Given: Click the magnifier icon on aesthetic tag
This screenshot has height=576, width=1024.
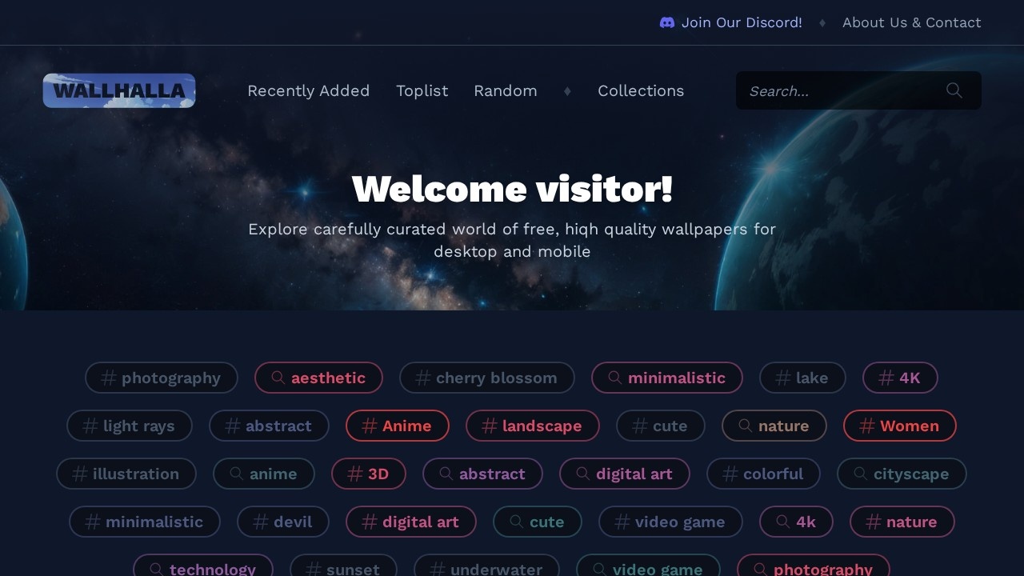Looking at the screenshot, I should point(278,378).
